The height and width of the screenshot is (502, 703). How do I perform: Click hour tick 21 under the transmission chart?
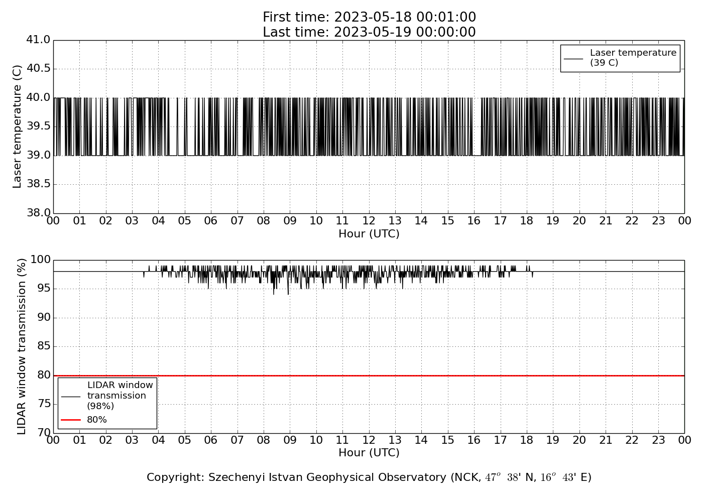click(x=606, y=440)
